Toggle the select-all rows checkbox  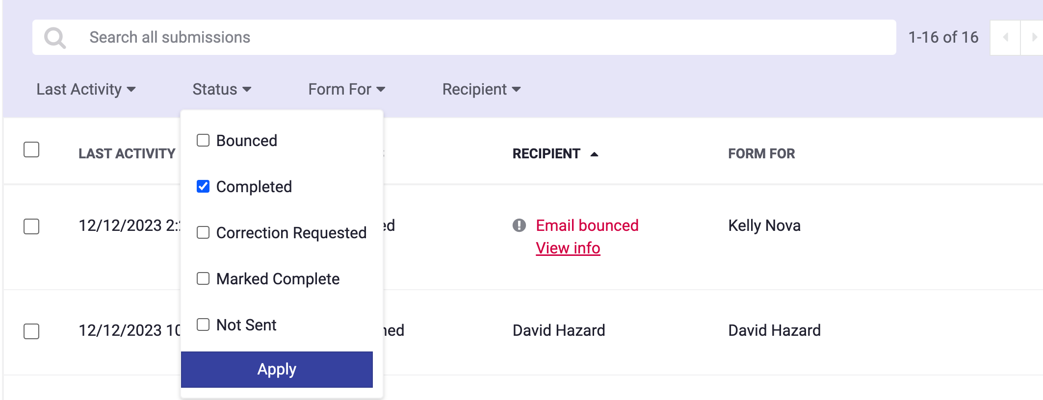pyautogui.click(x=31, y=150)
